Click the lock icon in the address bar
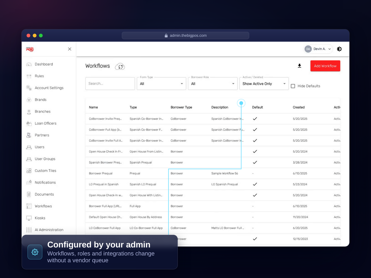The height and width of the screenshot is (278, 371). click(x=166, y=36)
